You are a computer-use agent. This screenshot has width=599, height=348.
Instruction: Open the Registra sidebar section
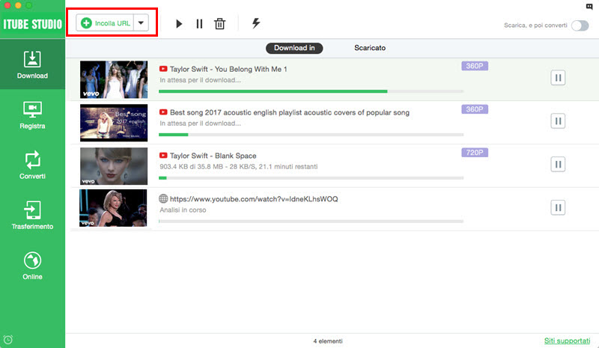[x=32, y=115]
